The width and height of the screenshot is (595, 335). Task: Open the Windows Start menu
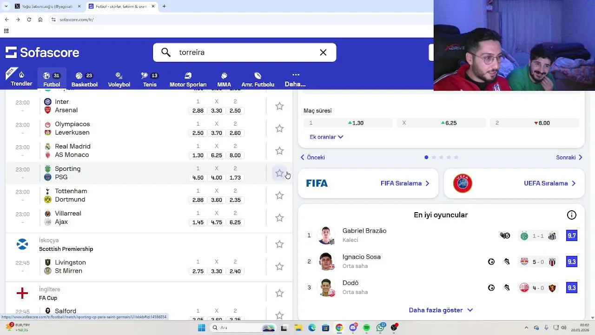201,328
